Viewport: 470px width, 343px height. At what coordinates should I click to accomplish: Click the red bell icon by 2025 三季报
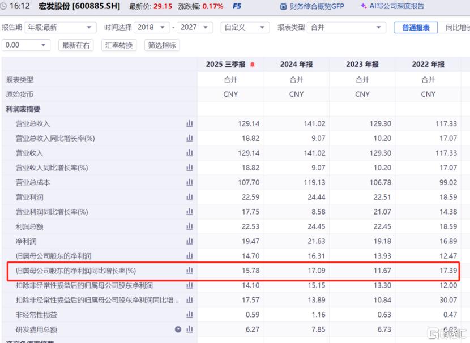point(253,65)
